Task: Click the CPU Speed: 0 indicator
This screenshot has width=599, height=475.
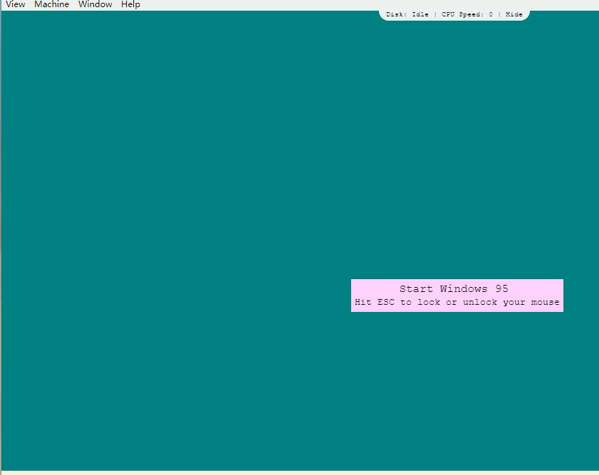Action: coord(467,14)
